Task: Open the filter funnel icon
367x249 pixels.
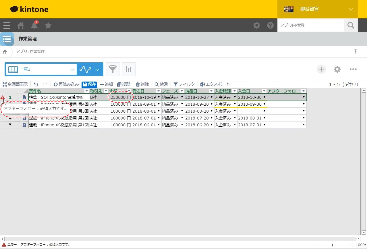Action: click(113, 69)
